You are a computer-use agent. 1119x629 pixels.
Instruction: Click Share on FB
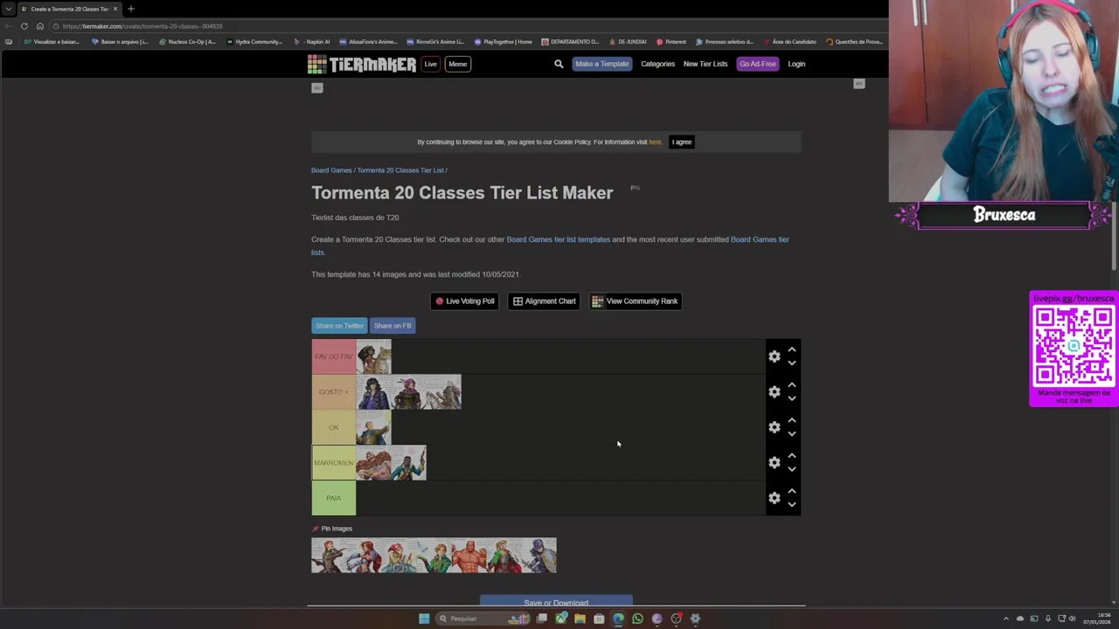point(393,326)
